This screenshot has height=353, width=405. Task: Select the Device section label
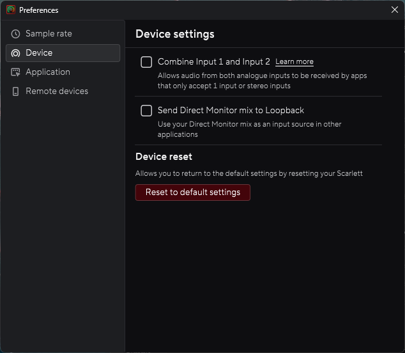[39, 53]
